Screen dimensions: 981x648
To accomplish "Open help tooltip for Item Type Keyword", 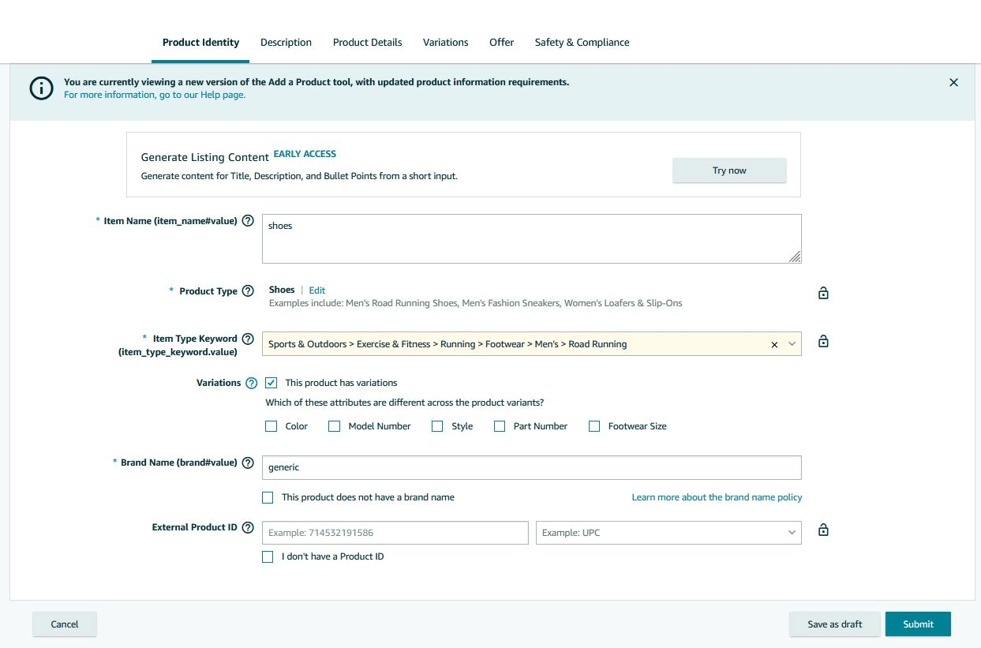I will (248, 339).
